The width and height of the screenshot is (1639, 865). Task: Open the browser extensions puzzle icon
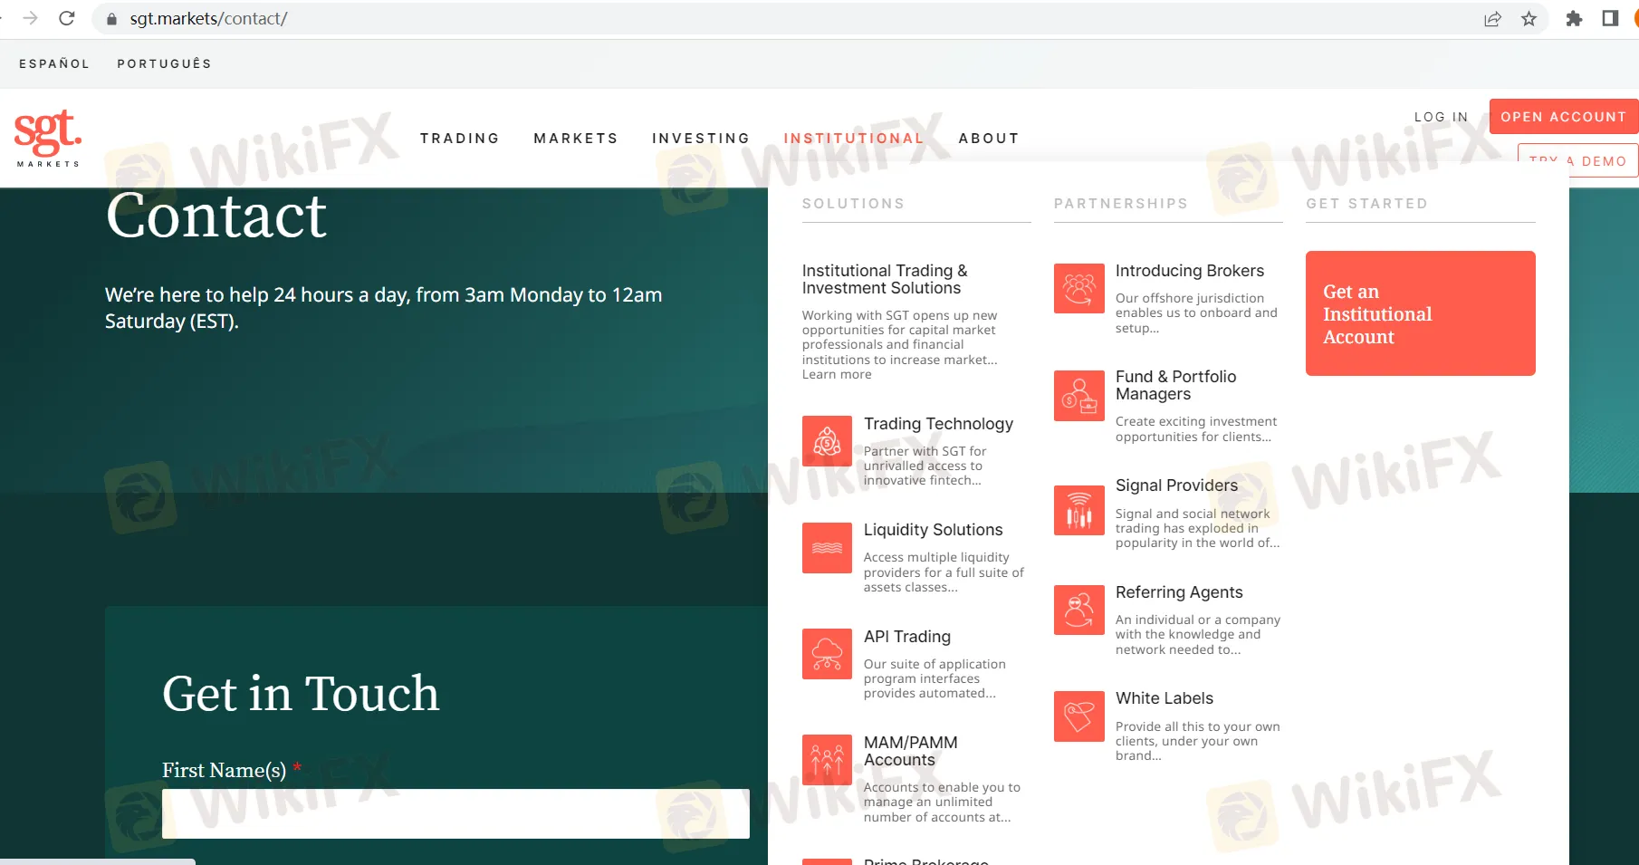[x=1574, y=19]
